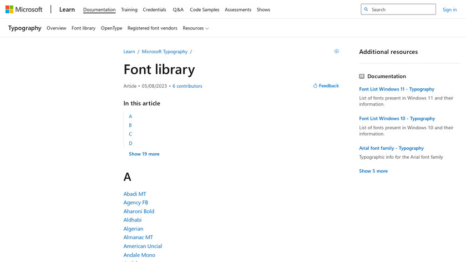Click the Font library page heading
Image resolution: width=466 pixels, height=262 pixels.
[159, 69]
